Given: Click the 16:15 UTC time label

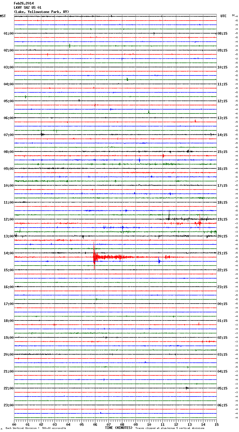Looking at the screenshot, I should point(222,169).
